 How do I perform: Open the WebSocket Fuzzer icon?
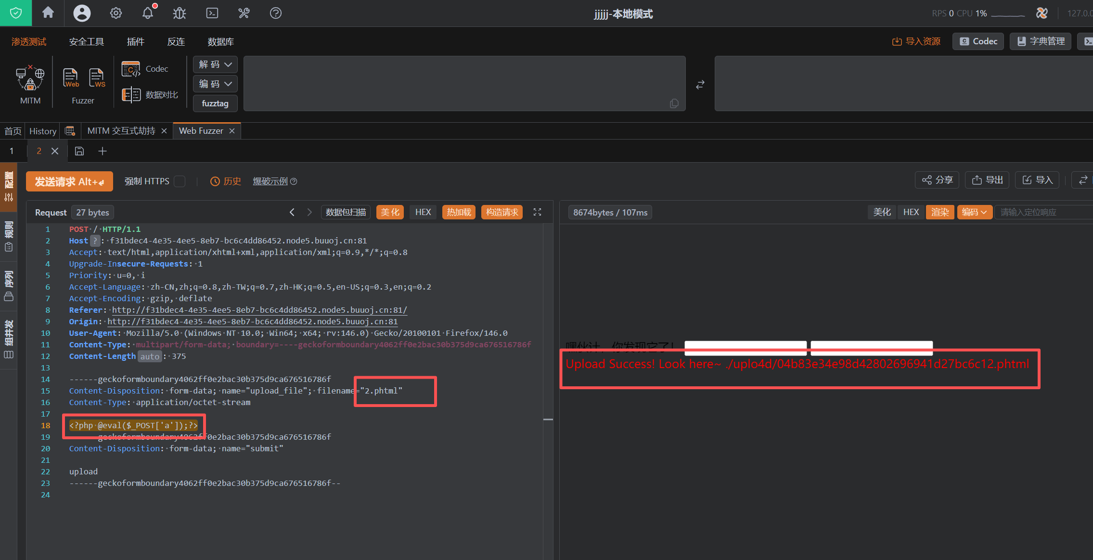click(97, 77)
